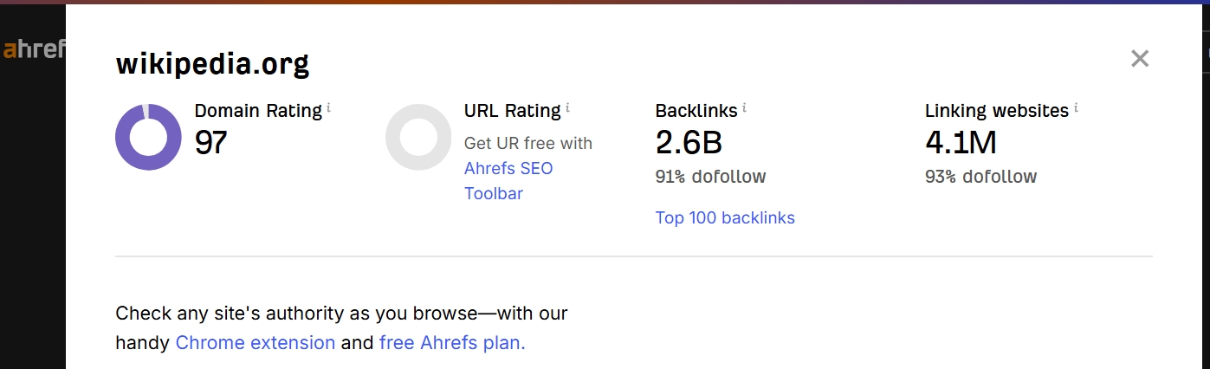Viewport: 1210px width, 369px height.
Task: Click the info icon beside URL Rating
Action: point(568,108)
